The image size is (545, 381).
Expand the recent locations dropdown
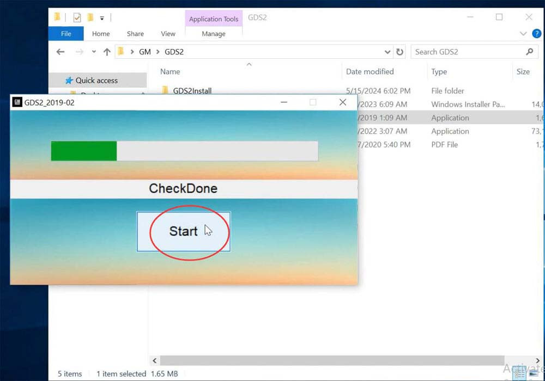(x=94, y=52)
